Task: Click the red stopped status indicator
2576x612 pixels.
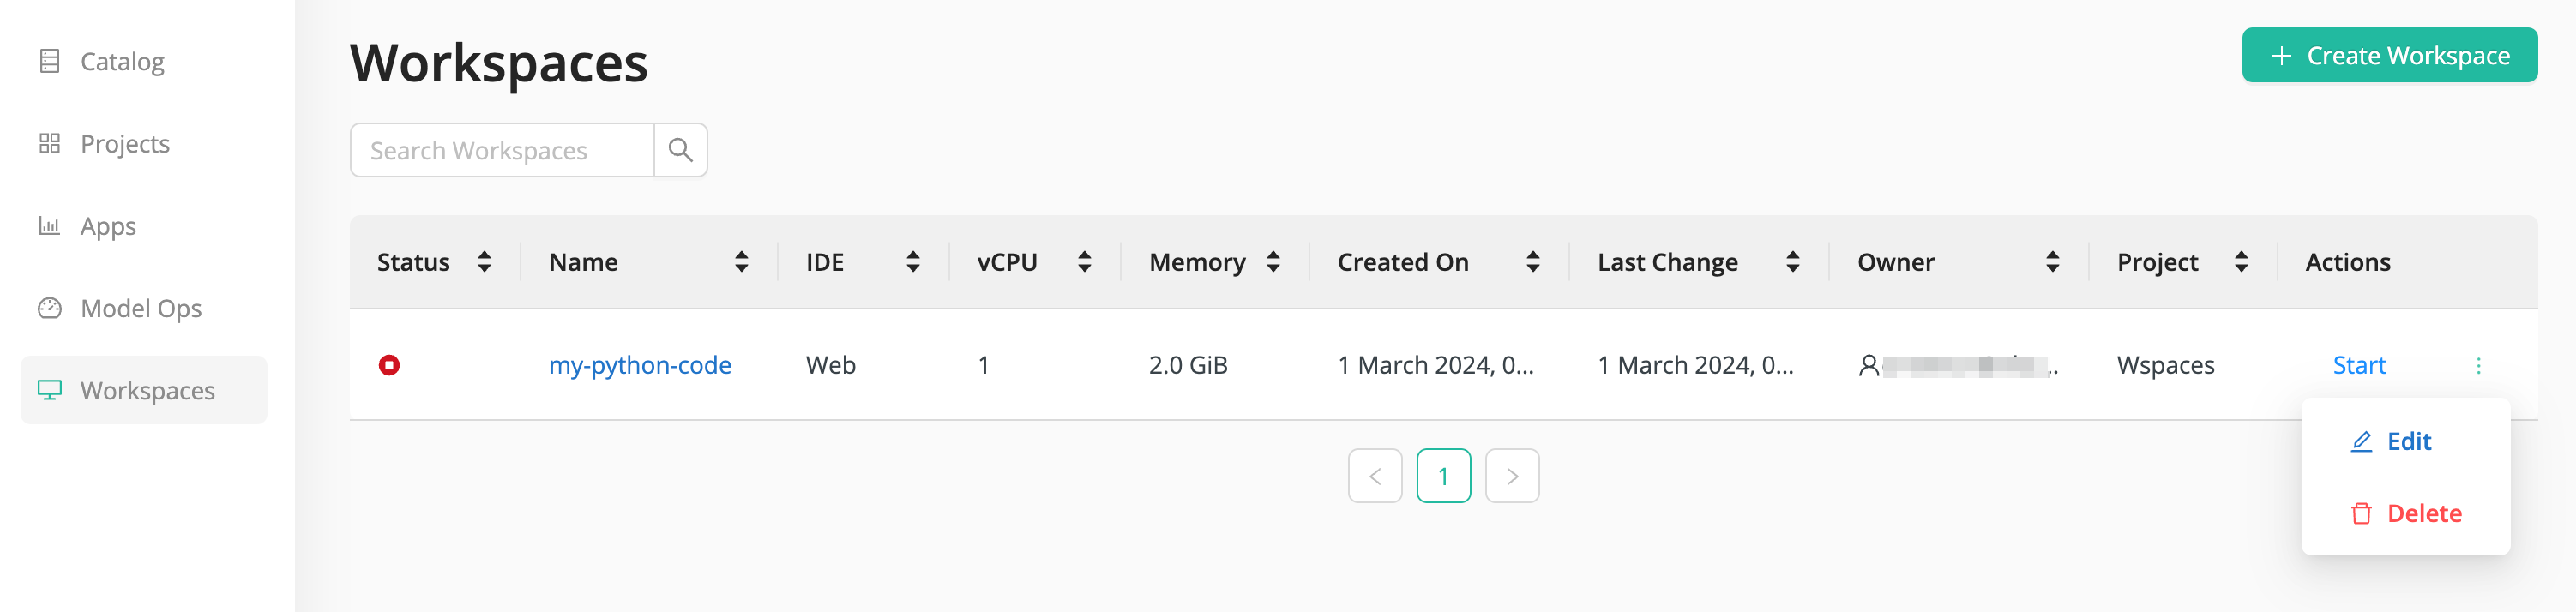Action: tap(389, 365)
